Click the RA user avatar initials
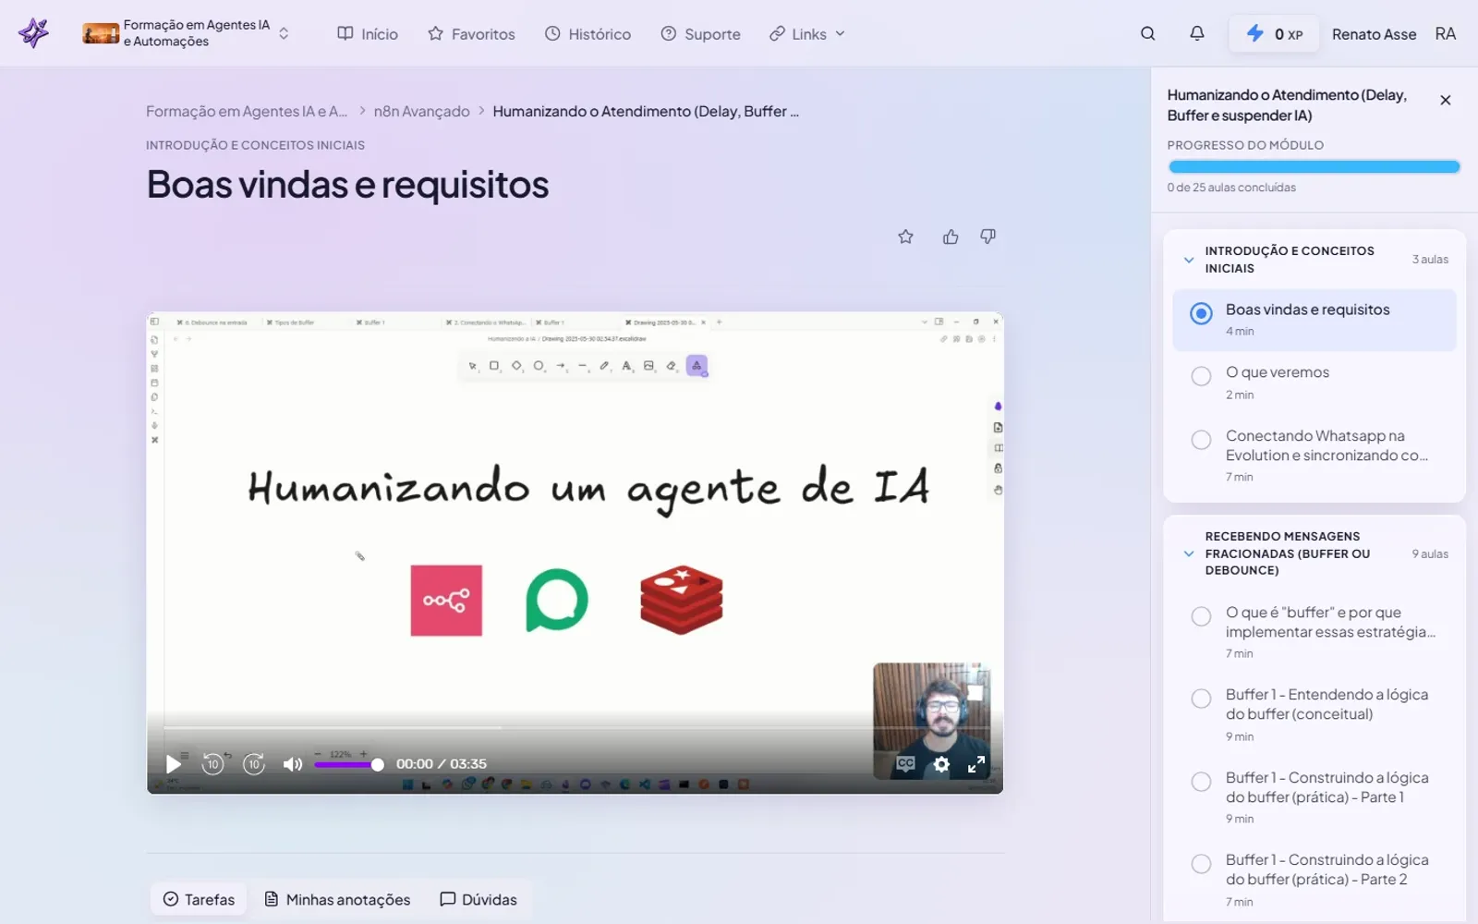 pos(1446,33)
